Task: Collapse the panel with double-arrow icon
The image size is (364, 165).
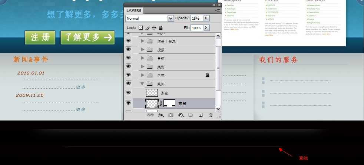Action: coord(214,5)
